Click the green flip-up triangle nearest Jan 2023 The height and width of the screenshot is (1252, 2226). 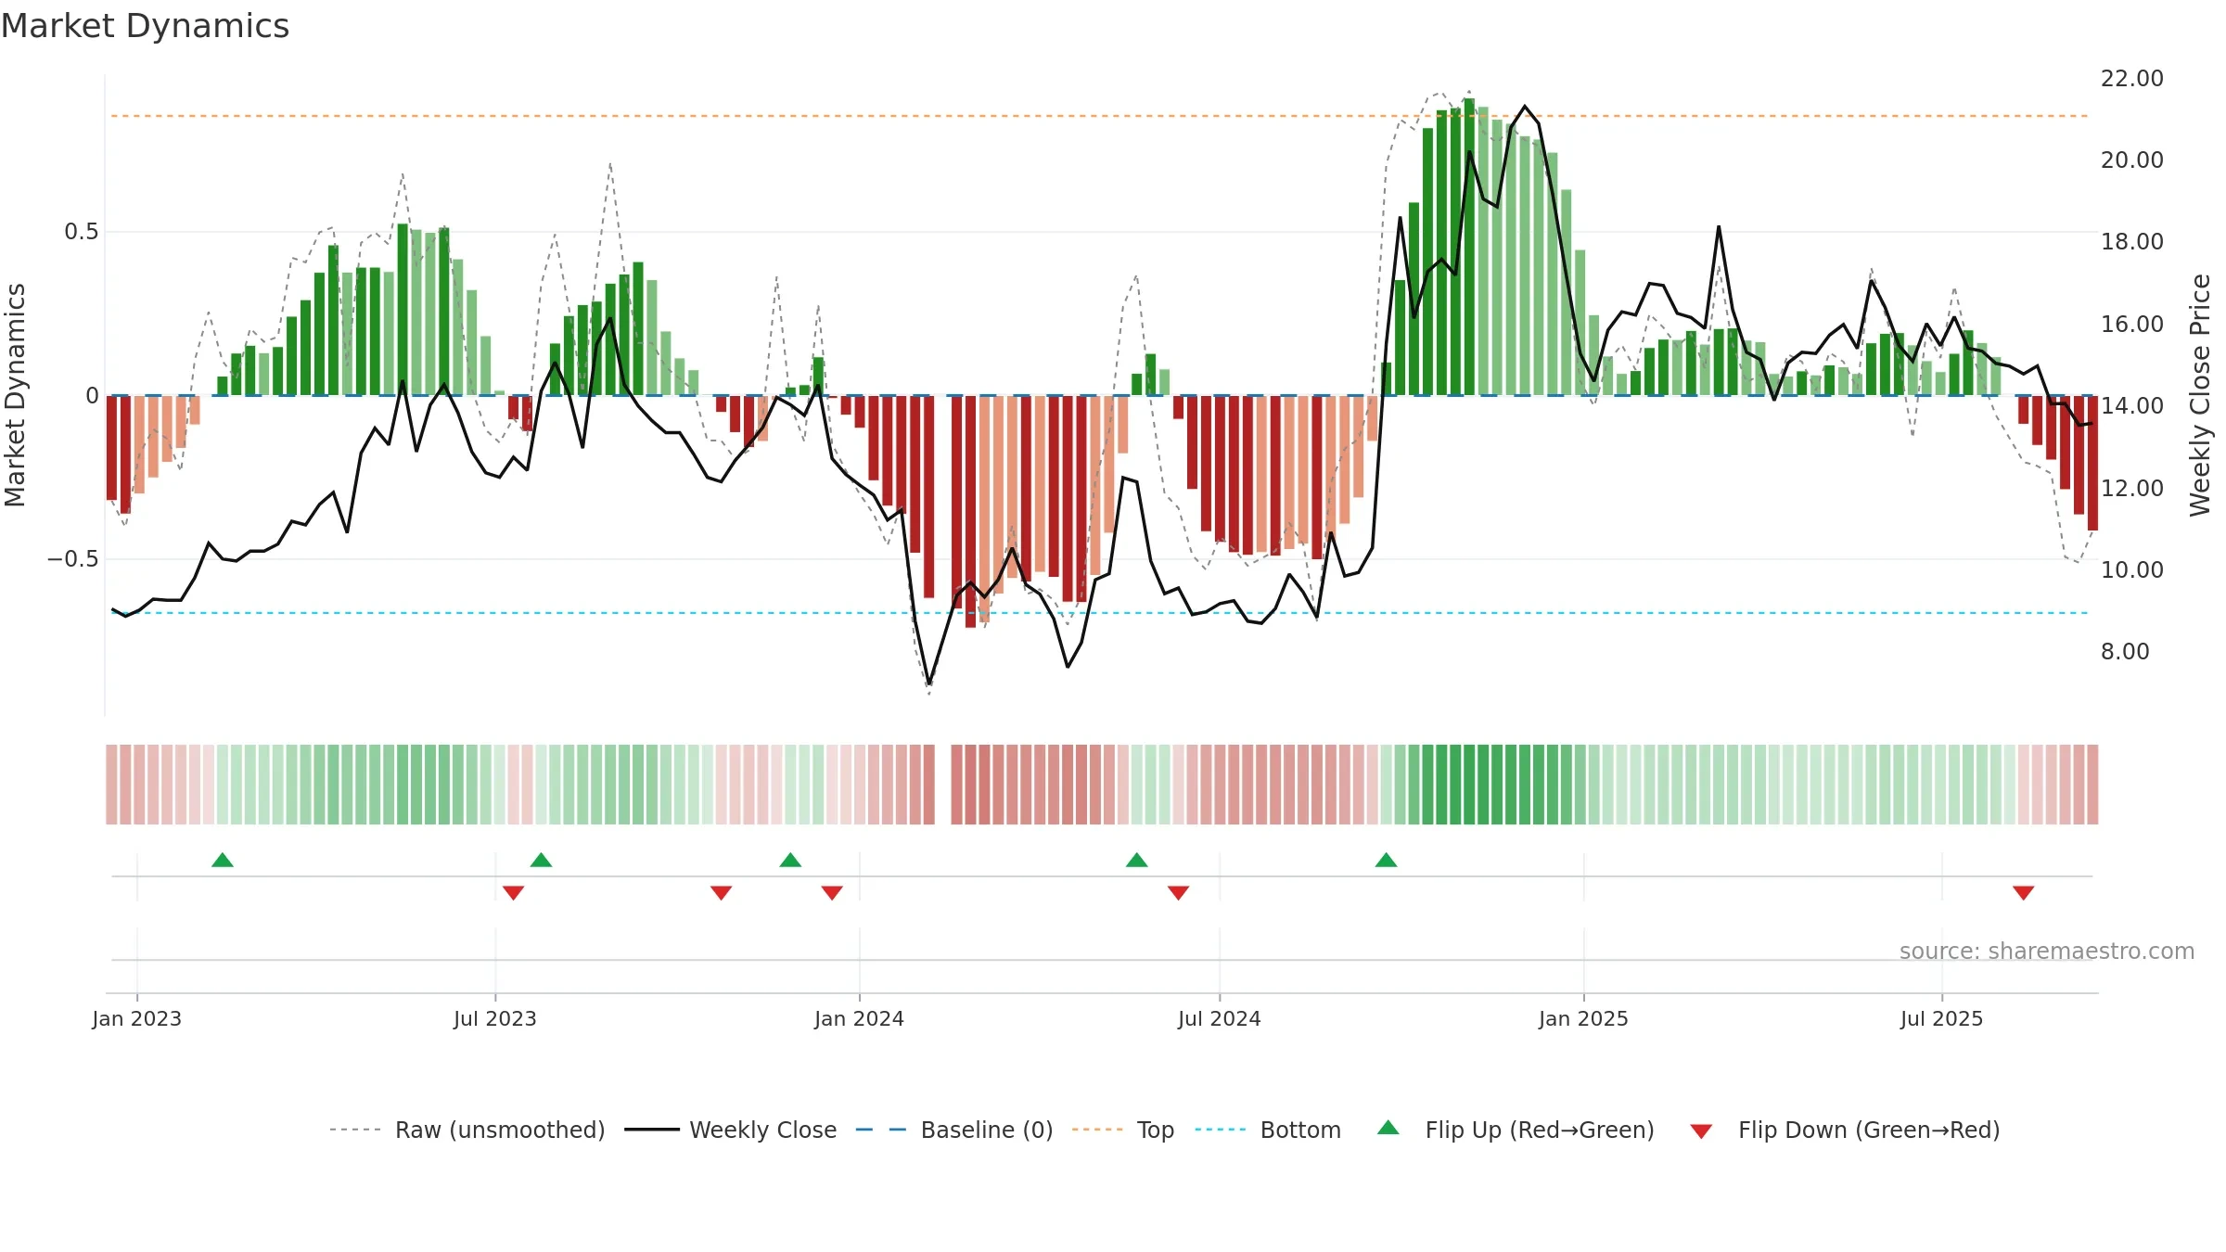click(223, 860)
